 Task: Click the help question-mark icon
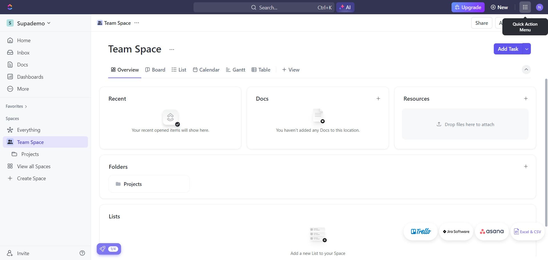click(x=82, y=253)
